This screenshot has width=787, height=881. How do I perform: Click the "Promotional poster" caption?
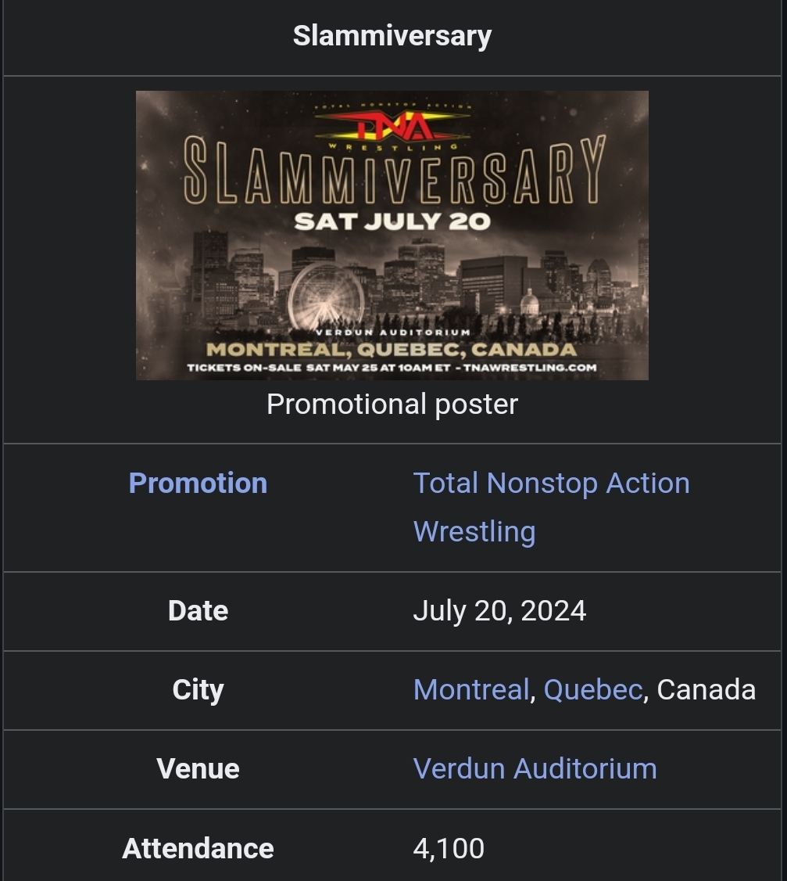392,404
